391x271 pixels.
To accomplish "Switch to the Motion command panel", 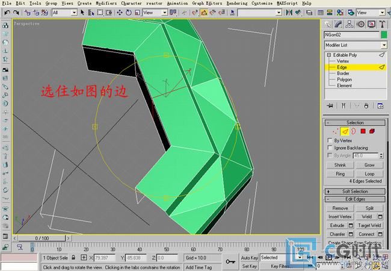I will pyautogui.click(x=360, y=24).
